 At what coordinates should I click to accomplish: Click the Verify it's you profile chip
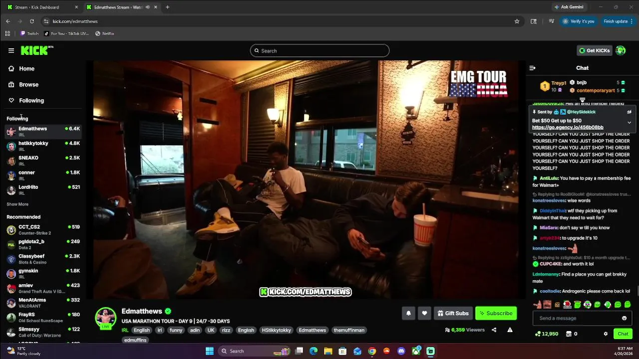tap(579, 21)
